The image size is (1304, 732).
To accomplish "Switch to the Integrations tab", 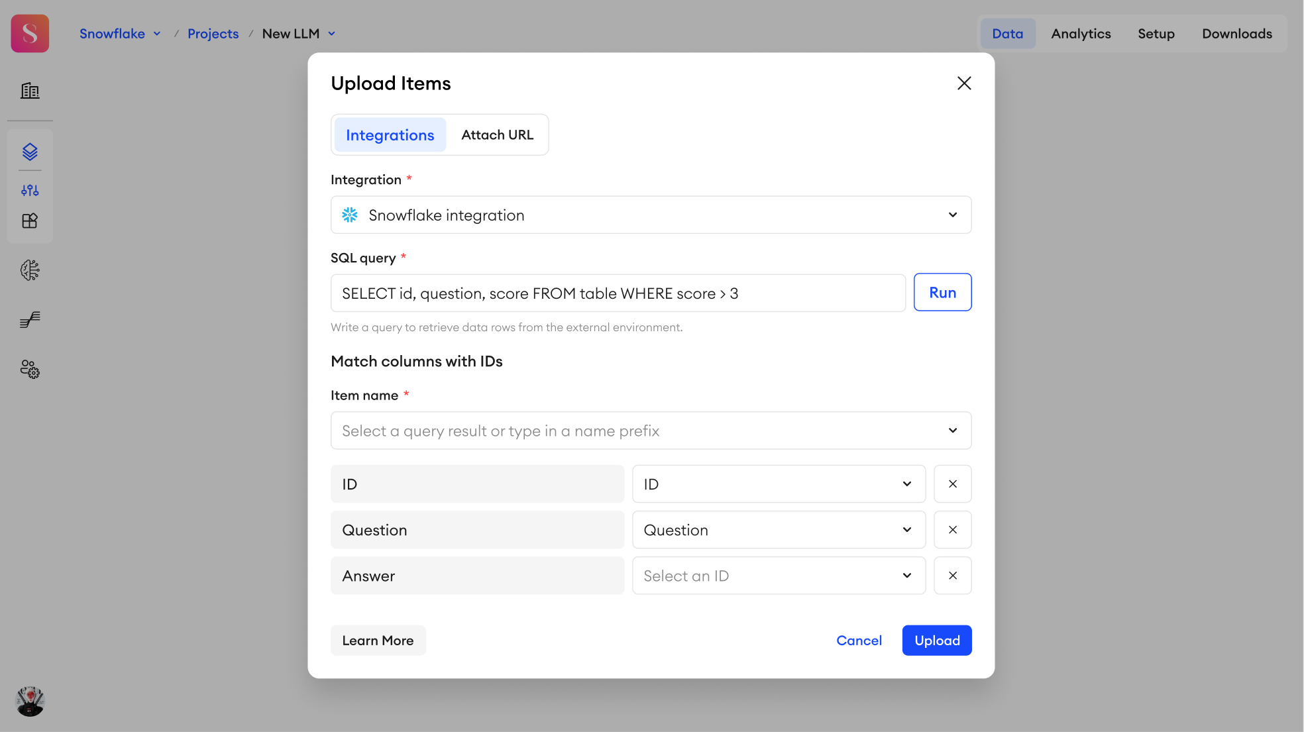I will coord(390,135).
